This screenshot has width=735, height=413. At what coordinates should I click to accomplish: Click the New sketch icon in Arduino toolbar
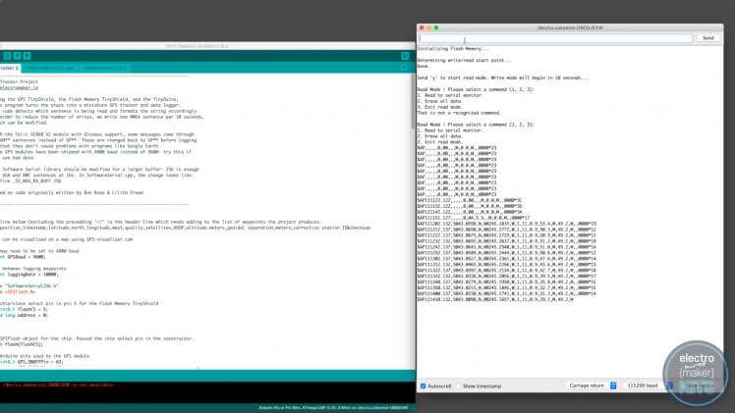click(6, 56)
